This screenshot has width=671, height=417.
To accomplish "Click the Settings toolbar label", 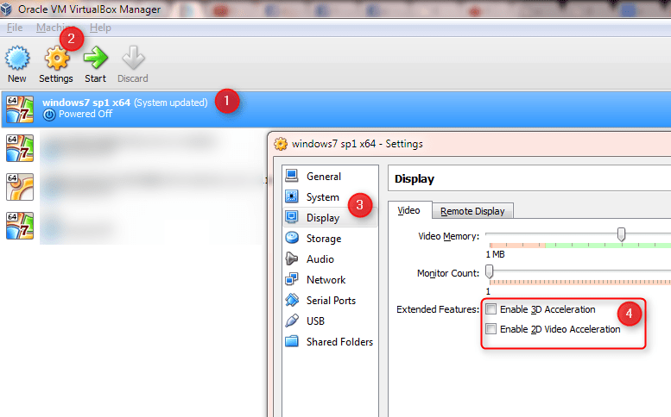I will 56,78.
